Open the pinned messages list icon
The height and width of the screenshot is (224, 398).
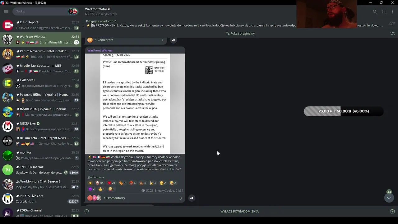coord(392,24)
